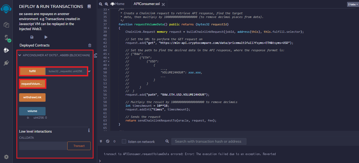Viewport: 359px width, 163px height.
Task: Click the requestVolumeData function button
Action: coord(32,84)
